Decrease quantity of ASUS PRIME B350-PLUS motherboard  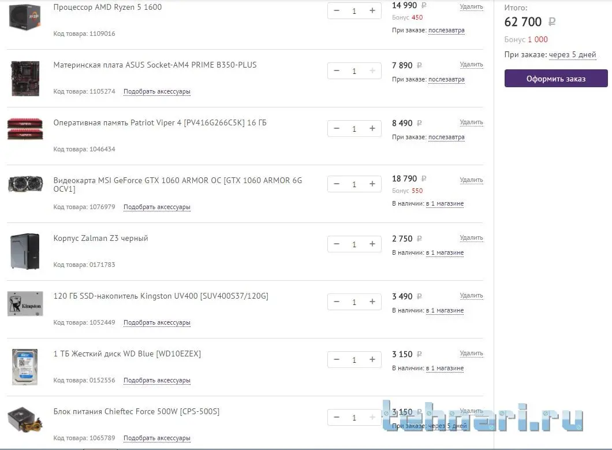(x=337, y=70)
